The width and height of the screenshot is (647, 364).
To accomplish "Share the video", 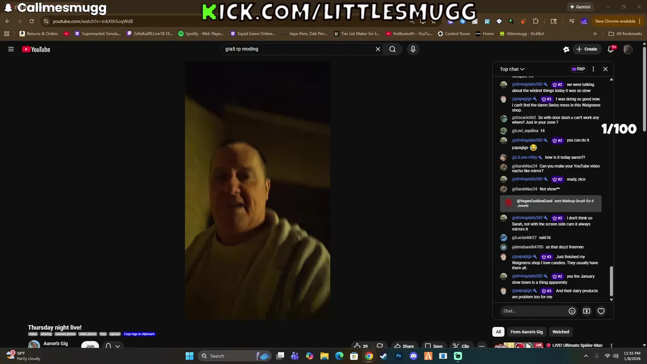I will click(x=403, y=346).
